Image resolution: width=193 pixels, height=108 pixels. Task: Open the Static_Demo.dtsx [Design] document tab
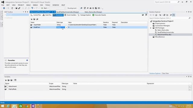(93, 12)
